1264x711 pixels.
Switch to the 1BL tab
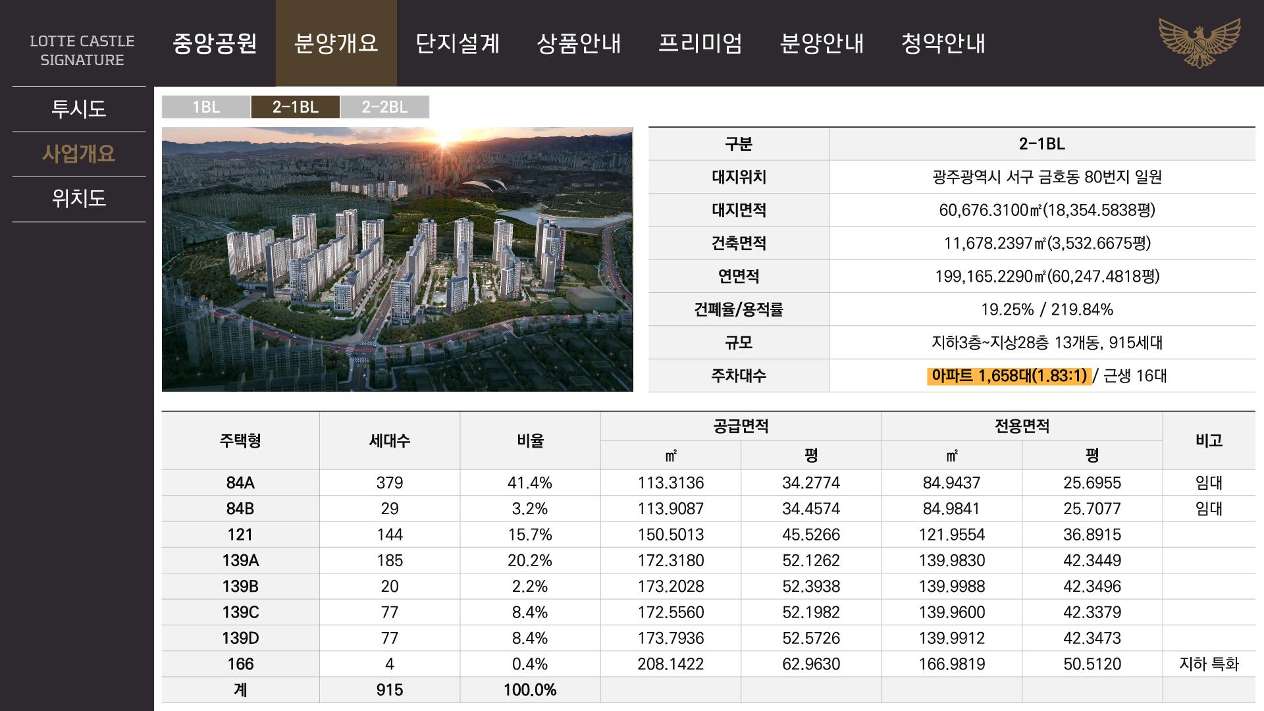click(206, 107)
